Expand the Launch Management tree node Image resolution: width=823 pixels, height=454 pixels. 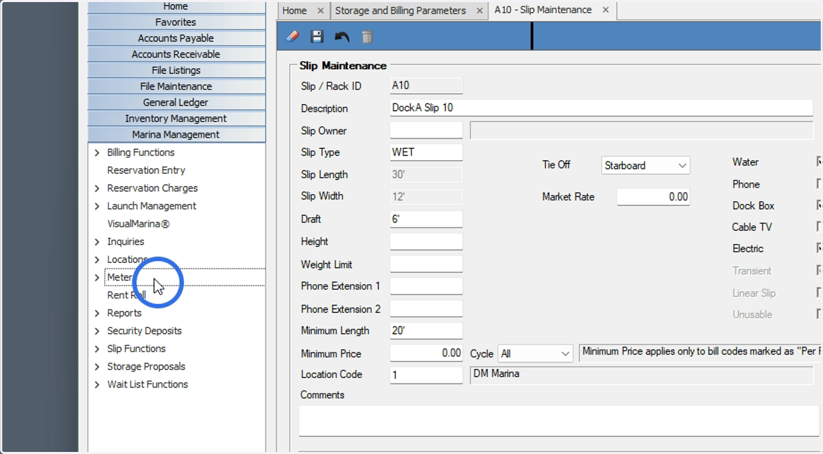[97, 206]
